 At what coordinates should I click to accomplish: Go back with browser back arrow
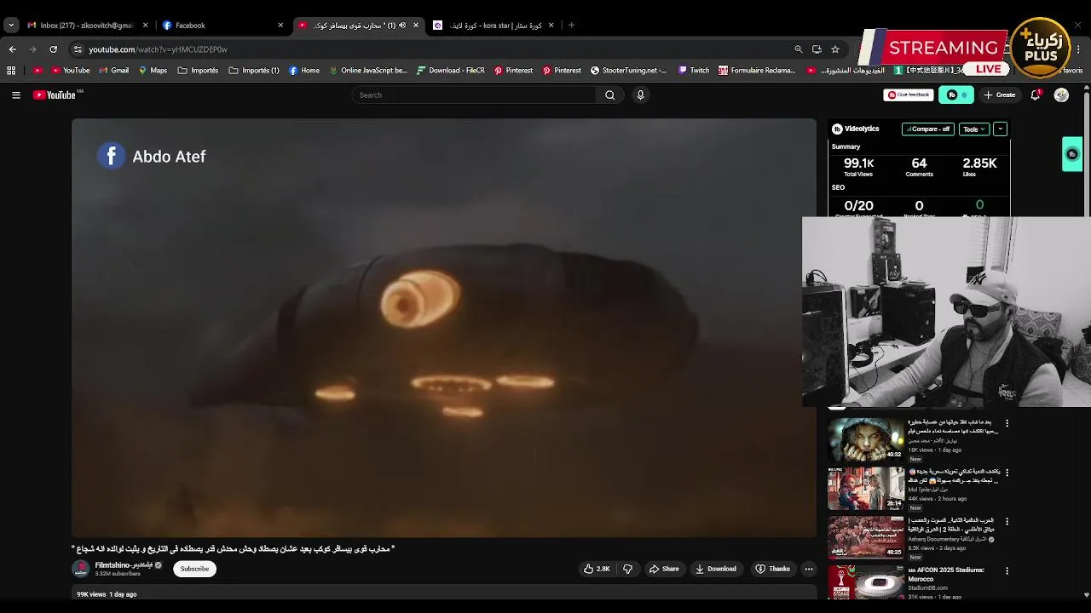point(13,49)
